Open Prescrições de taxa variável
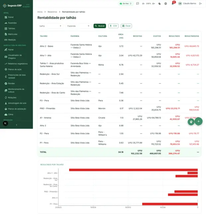206x217 pixels. (x=16, y=76)
